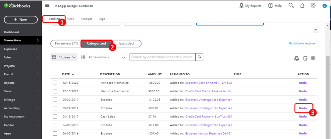Switch to the Rules tab
The width and height of the screenshot is (331, 139).
[x=70, y=19]
